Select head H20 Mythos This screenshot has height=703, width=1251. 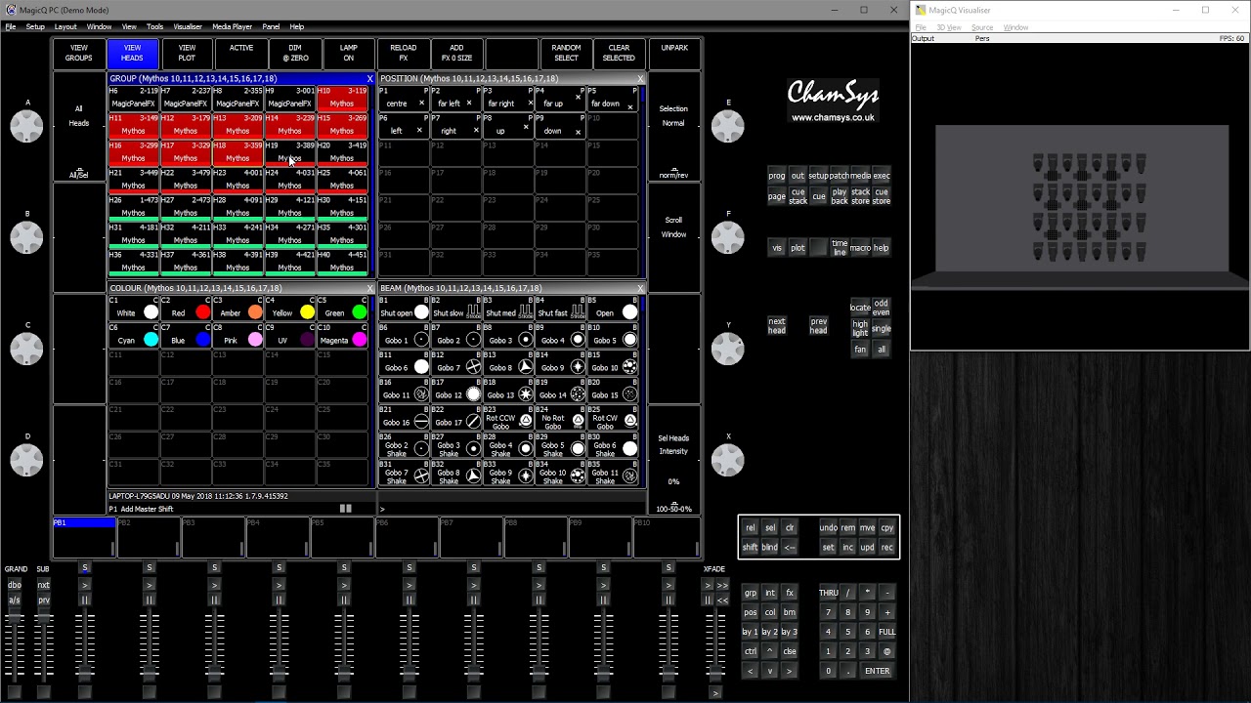tap(342, 151)
